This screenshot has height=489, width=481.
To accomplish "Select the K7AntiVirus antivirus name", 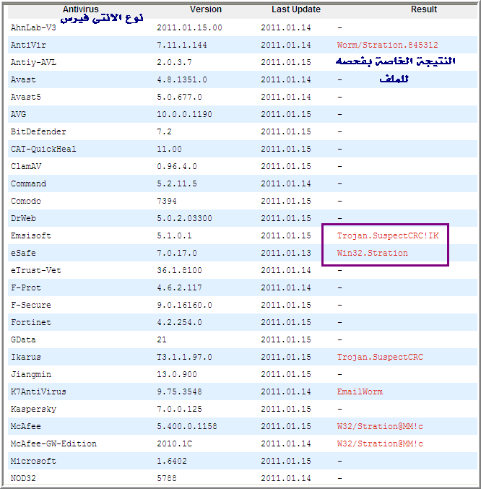I will coord(38,391).
